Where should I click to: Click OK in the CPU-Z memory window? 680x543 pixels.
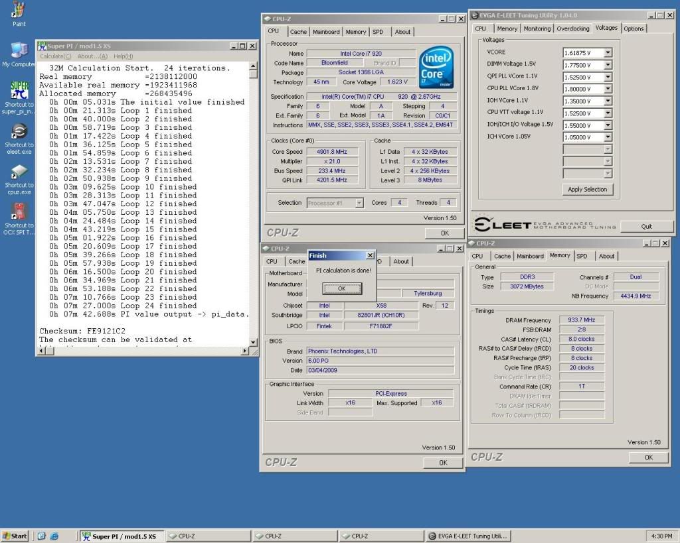[648, 457]
